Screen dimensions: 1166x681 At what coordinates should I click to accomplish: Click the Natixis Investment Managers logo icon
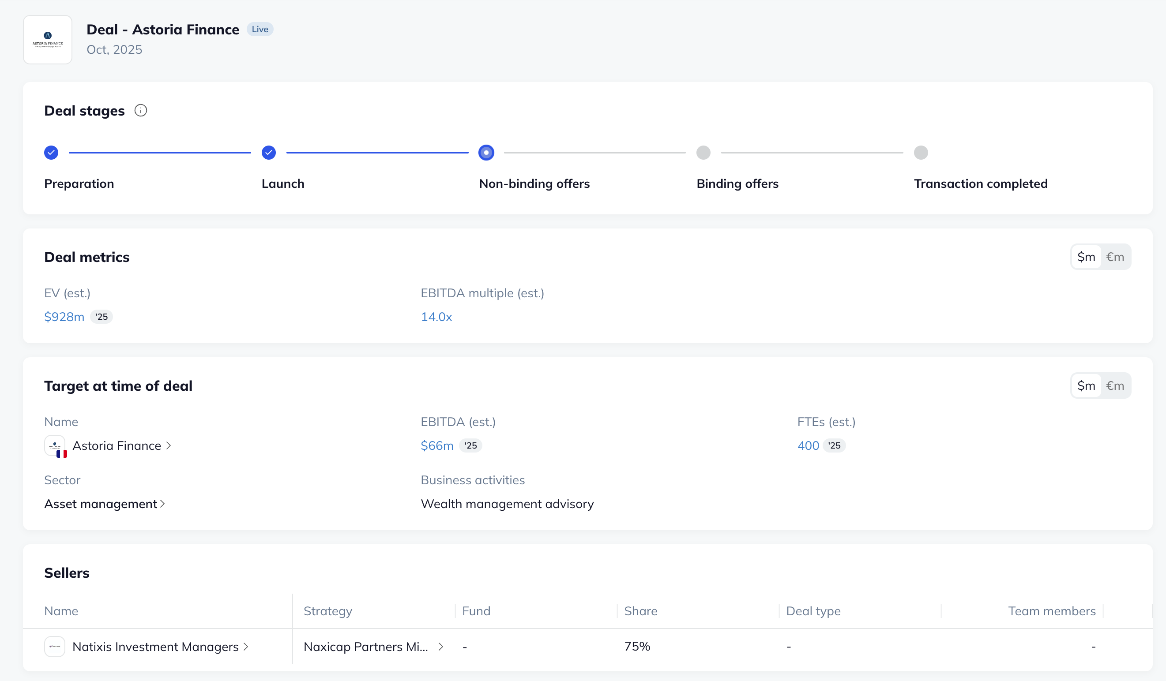click(x=55, y=646)
